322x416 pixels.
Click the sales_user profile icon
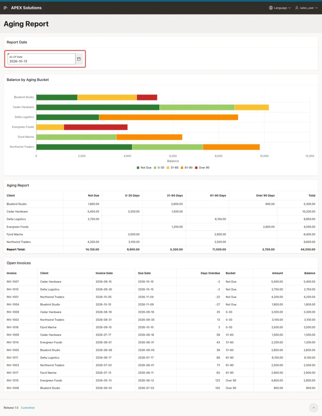pos(297,8)
